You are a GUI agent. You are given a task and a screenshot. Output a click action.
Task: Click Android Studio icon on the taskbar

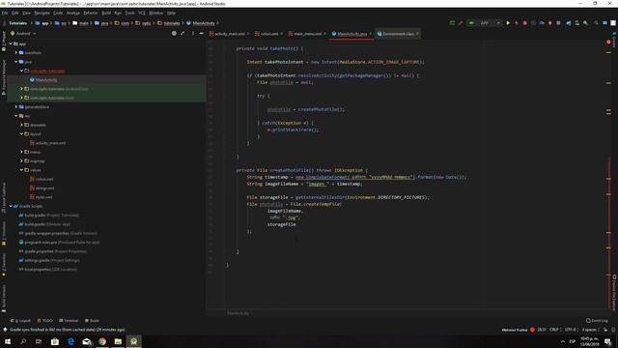click(134, 341)
